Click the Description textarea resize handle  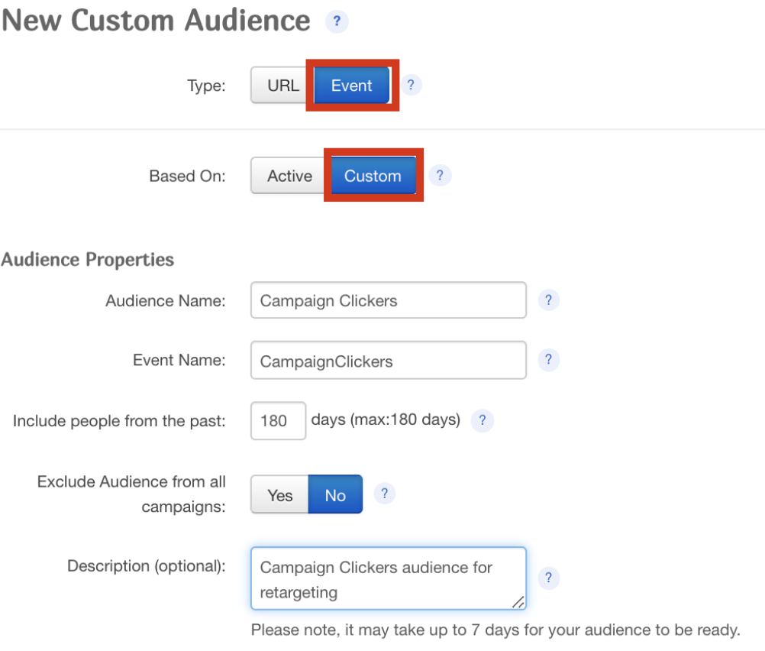coord(518,603)
